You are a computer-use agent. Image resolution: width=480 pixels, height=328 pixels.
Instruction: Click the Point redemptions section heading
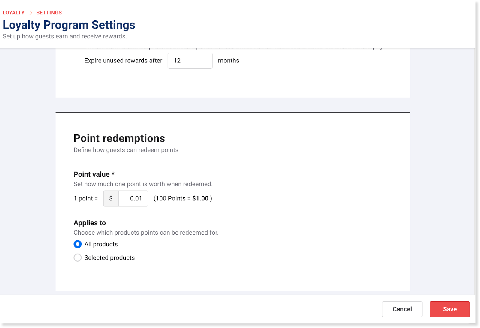tap(119, 138)
